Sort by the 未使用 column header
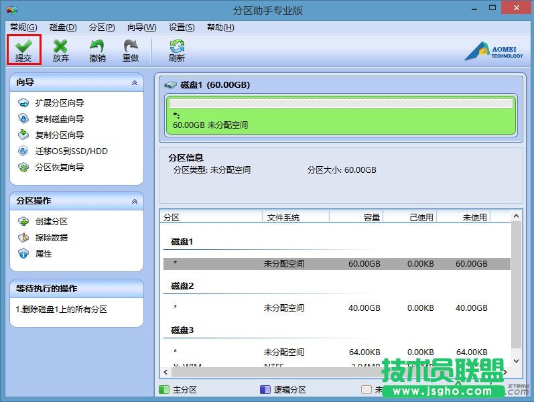The image size is (534, 402). coord(464,217)
